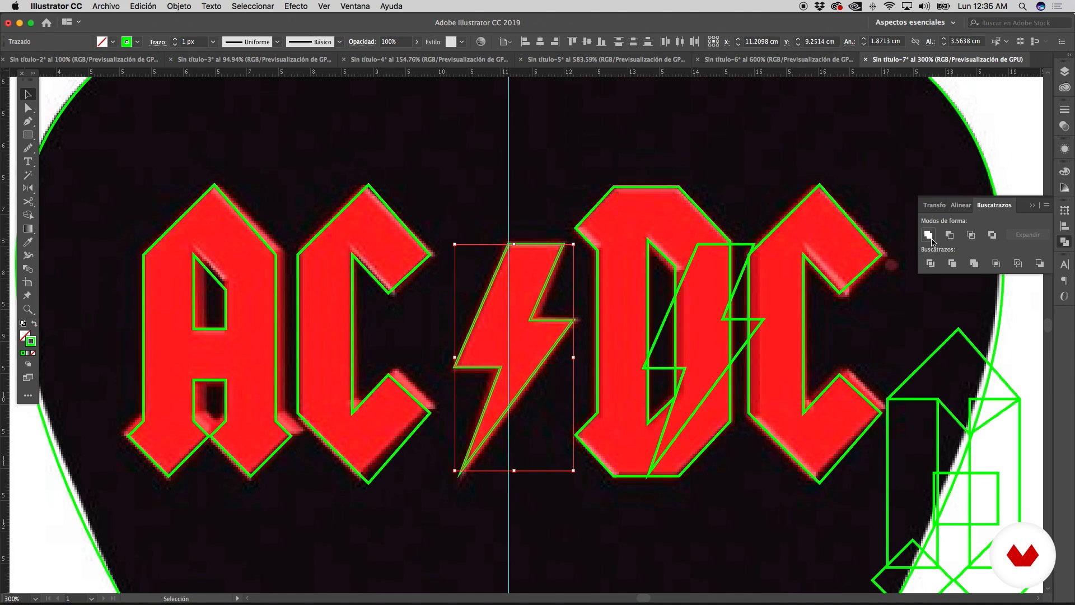The height and width of the screenshot is (605, 1075).
Task: Toggle Recolor Artwork wheel icon
Action: [480, 41]
